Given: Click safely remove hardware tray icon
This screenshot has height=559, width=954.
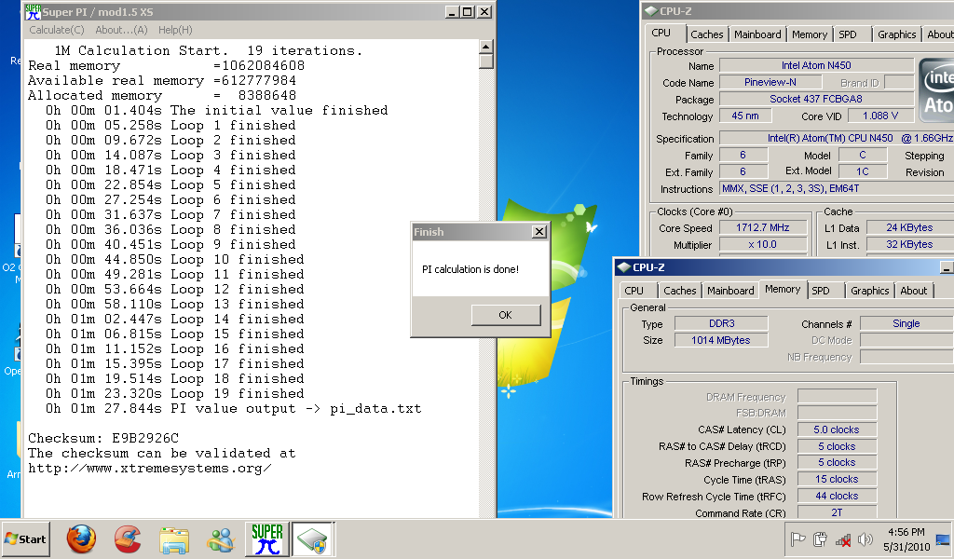Looking at the screenshot, I should (820, 539).
